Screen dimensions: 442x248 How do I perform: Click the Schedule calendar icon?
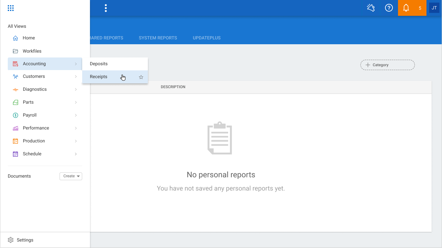[x=15, y=154]
